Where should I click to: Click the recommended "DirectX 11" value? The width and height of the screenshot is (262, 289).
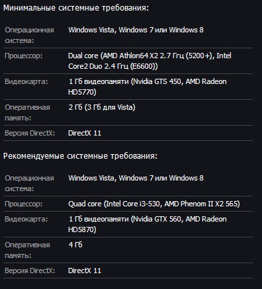[x=85, y=270]
